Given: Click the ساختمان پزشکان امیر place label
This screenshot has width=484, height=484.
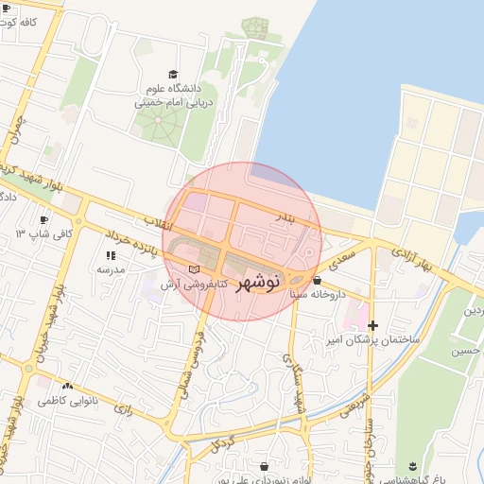Looking at the screenshot, I should (x=372, y=340).
